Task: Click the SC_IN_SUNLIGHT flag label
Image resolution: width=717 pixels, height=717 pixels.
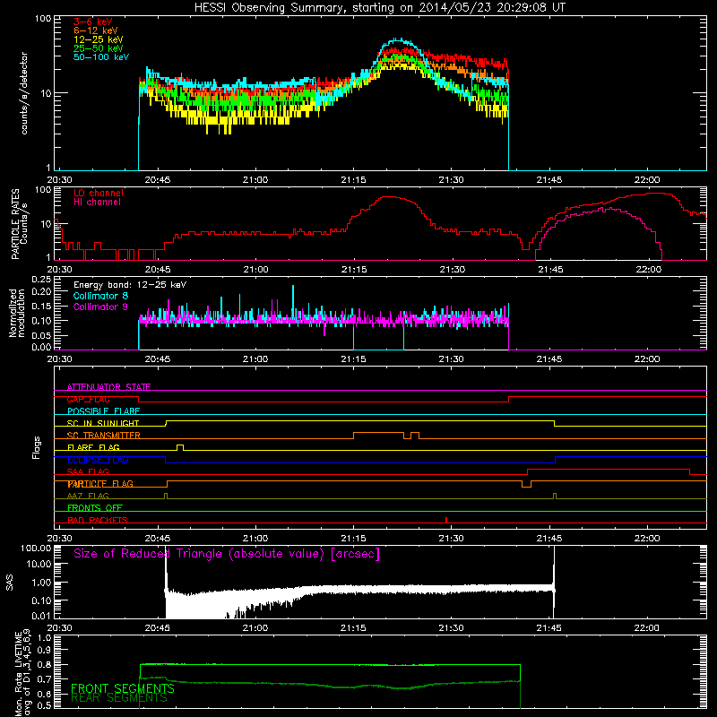Action: [103, 423]
